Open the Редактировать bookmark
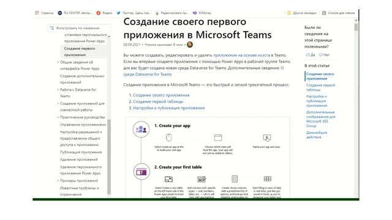Screen dimensions: 392x220 coord(171,13)
